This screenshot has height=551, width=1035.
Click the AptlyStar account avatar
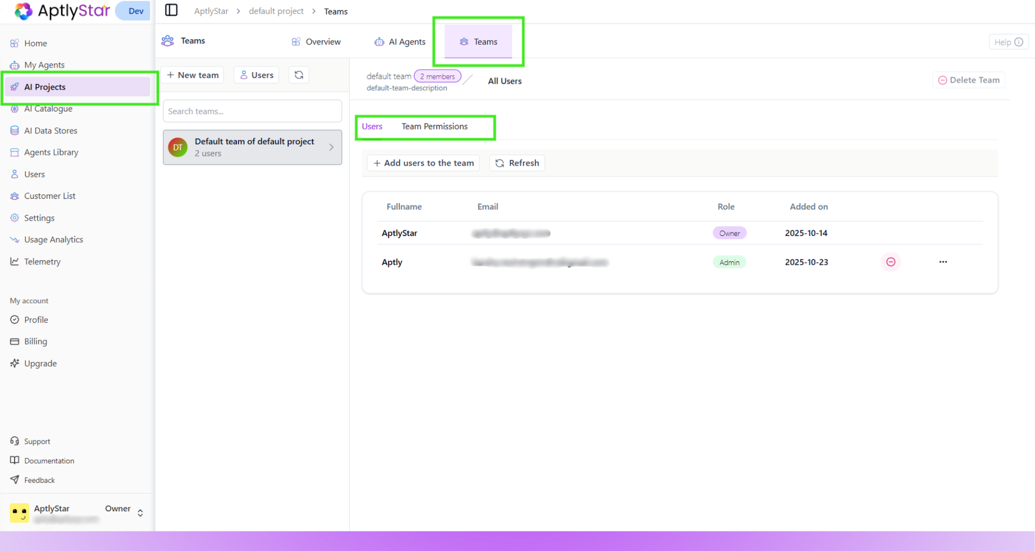pos(19,513)
